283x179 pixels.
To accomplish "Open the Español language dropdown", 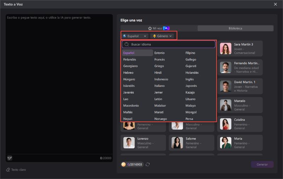I will tap(135, 36).
